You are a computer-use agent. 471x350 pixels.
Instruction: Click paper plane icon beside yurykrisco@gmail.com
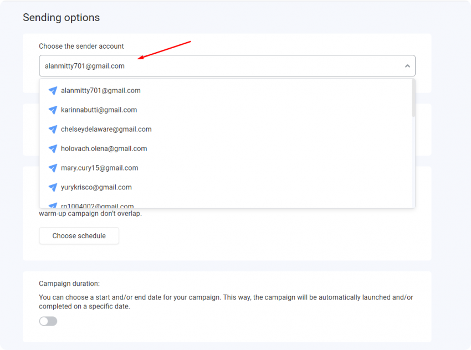click(x=53, y=187)
